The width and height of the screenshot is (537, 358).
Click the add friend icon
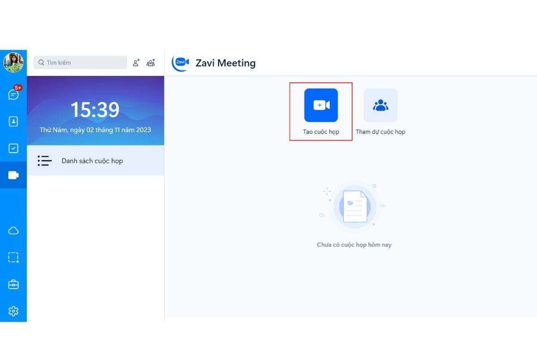pos(136,63)
